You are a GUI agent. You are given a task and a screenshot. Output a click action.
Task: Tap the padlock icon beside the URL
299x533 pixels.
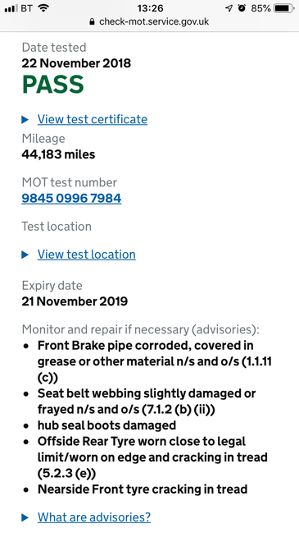click(x=92, y=21)
